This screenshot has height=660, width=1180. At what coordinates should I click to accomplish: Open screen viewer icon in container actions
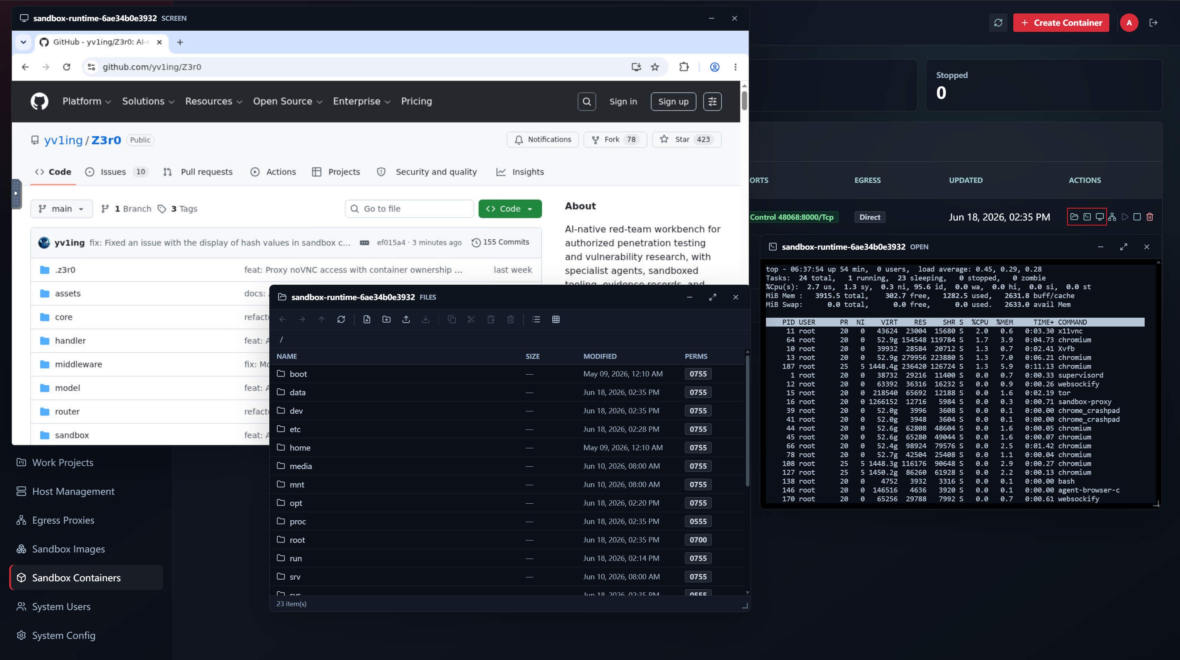click(1100, 217)
